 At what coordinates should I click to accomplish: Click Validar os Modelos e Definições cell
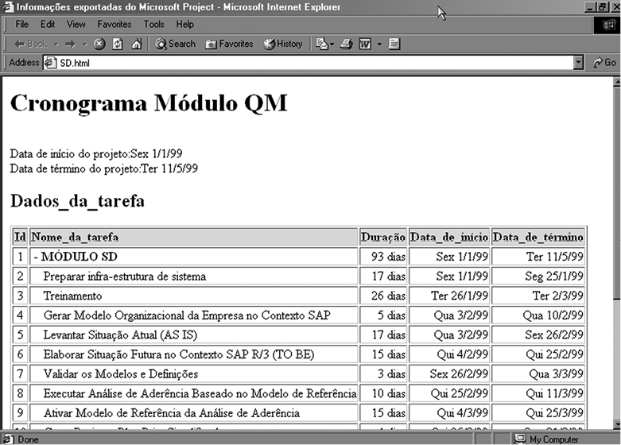click(x=194, y=374)
